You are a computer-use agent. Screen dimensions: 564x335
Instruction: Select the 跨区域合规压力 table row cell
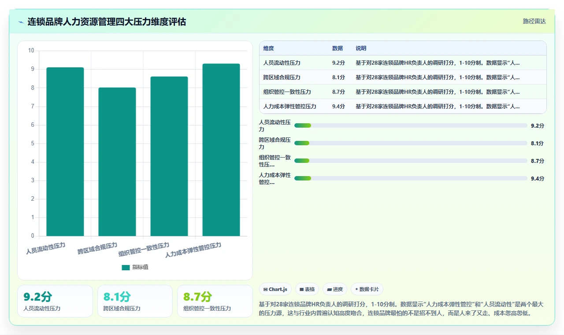pos(282,77)
